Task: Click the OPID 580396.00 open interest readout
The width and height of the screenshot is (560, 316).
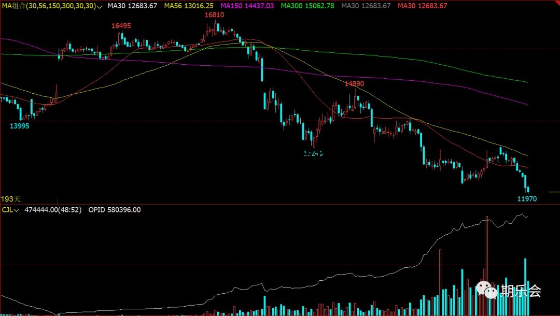Action: click(115, 210)
